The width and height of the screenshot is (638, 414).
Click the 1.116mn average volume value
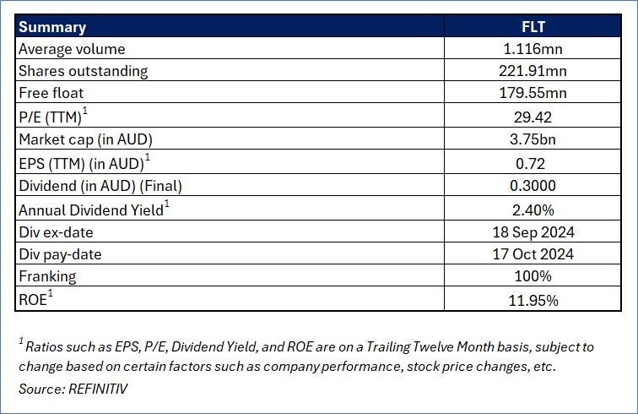(533, 50)
